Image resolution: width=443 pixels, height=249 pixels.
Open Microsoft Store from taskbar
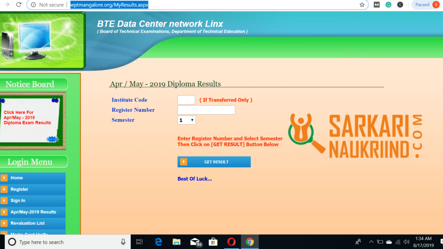coord(213,242)
